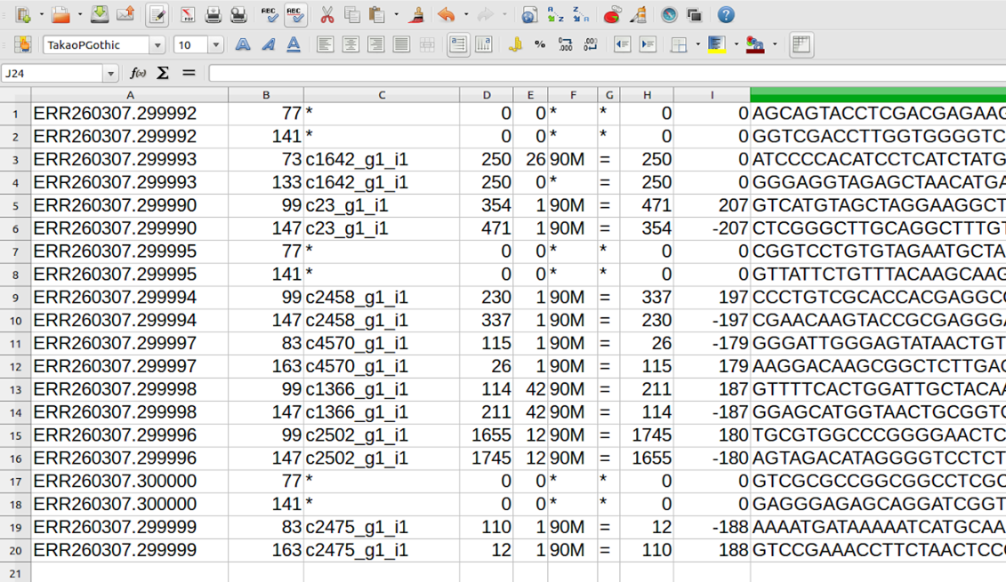Open the page preview

(238, 15)
